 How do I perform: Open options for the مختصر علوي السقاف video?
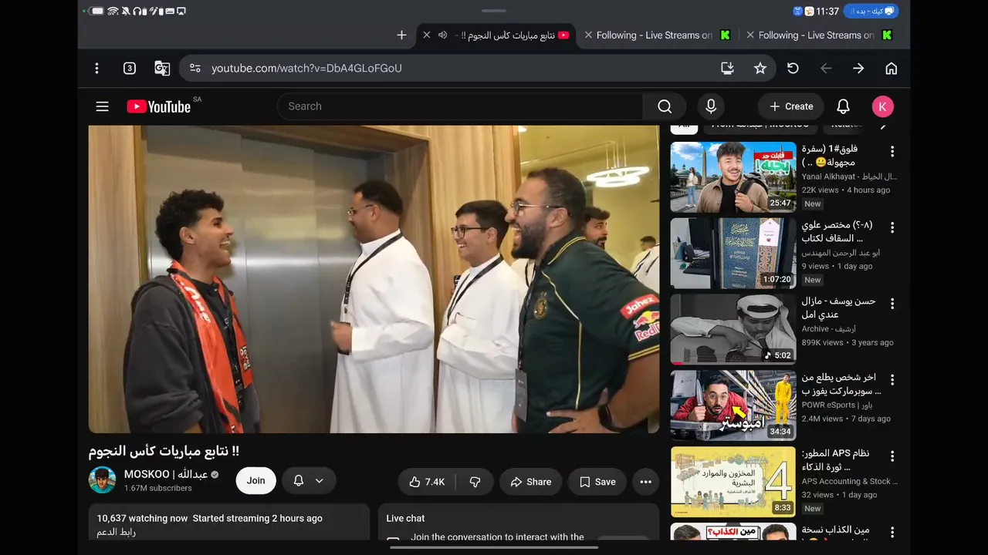892,227
